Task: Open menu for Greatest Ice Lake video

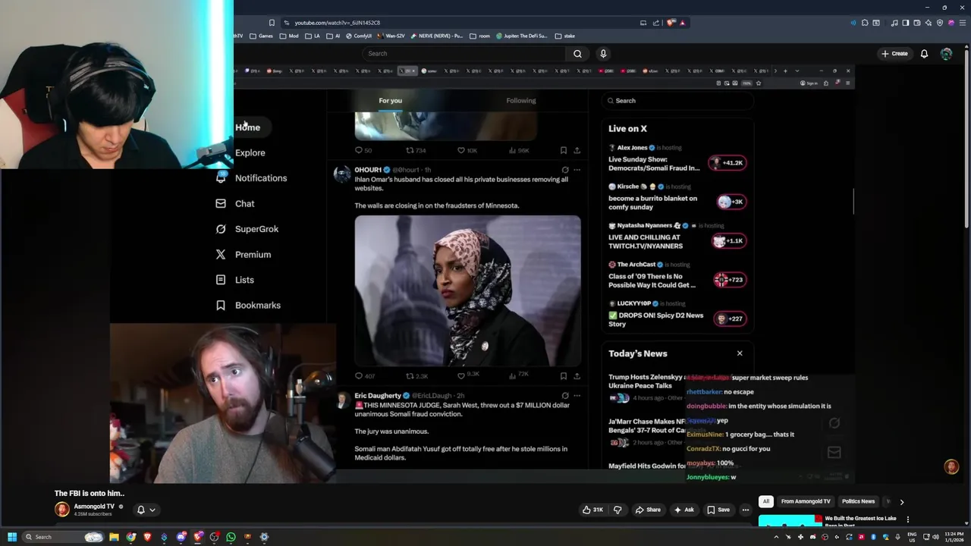Action: (x=908, y=519)
